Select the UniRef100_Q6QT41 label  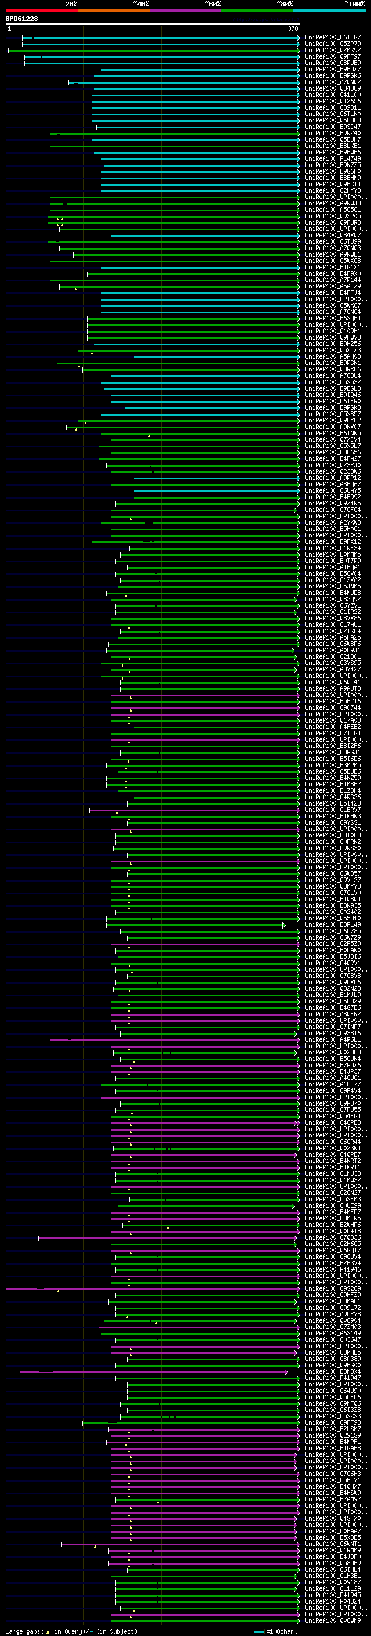click(333, 682)
